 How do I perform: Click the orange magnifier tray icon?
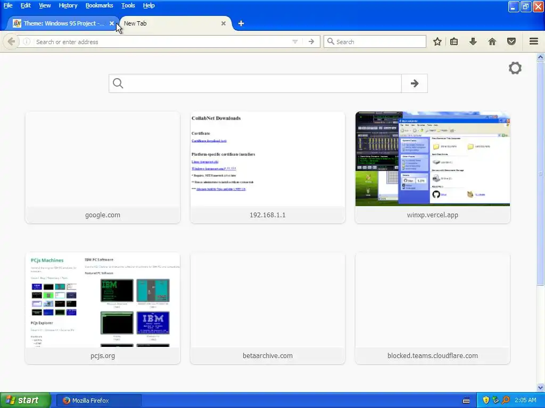(x=506, y=401)
